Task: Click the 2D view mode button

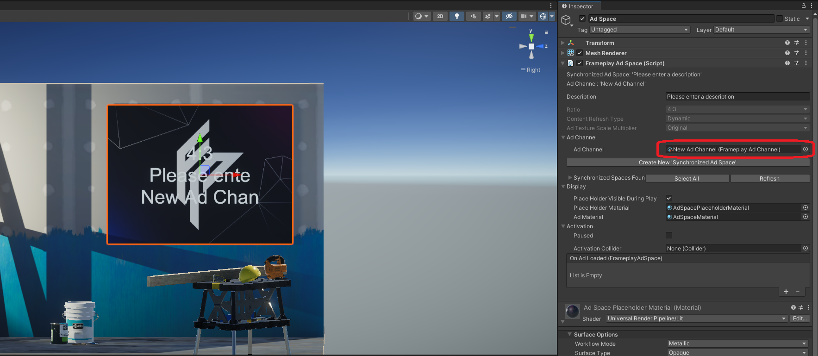Action: coord(440,16)
